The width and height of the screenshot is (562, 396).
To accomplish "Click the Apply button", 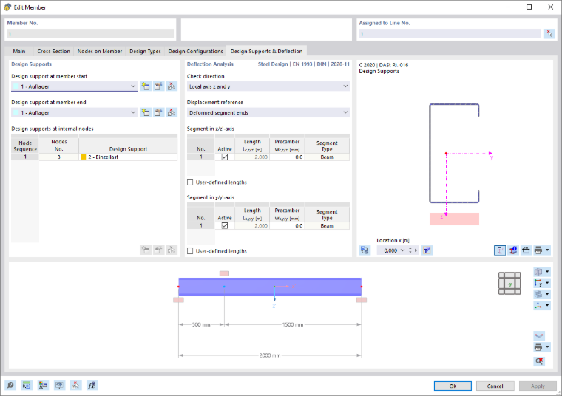I will pyautogui.click(x=538, y=386).
